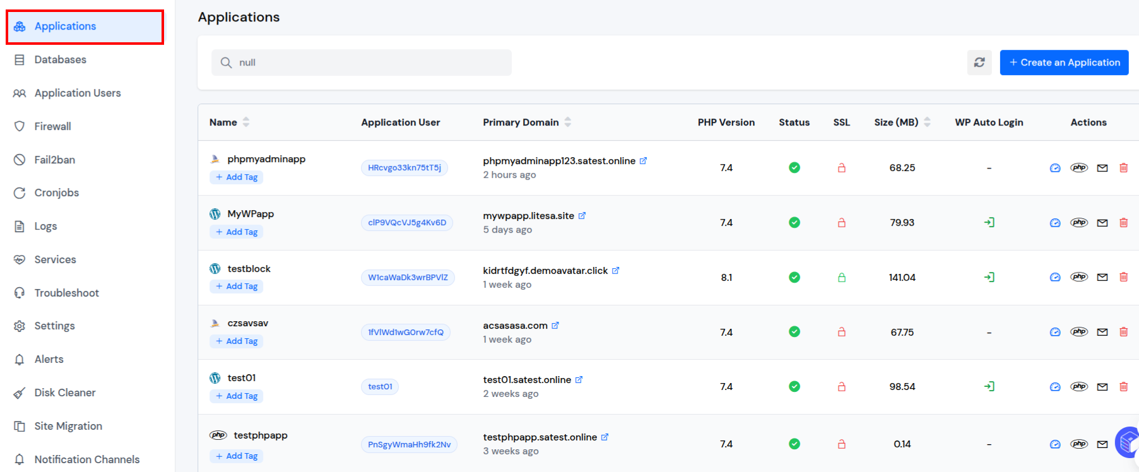This screenshot has width=1139, height=472.
Task: Click Create an Application button
Action: click(1064, 62)
